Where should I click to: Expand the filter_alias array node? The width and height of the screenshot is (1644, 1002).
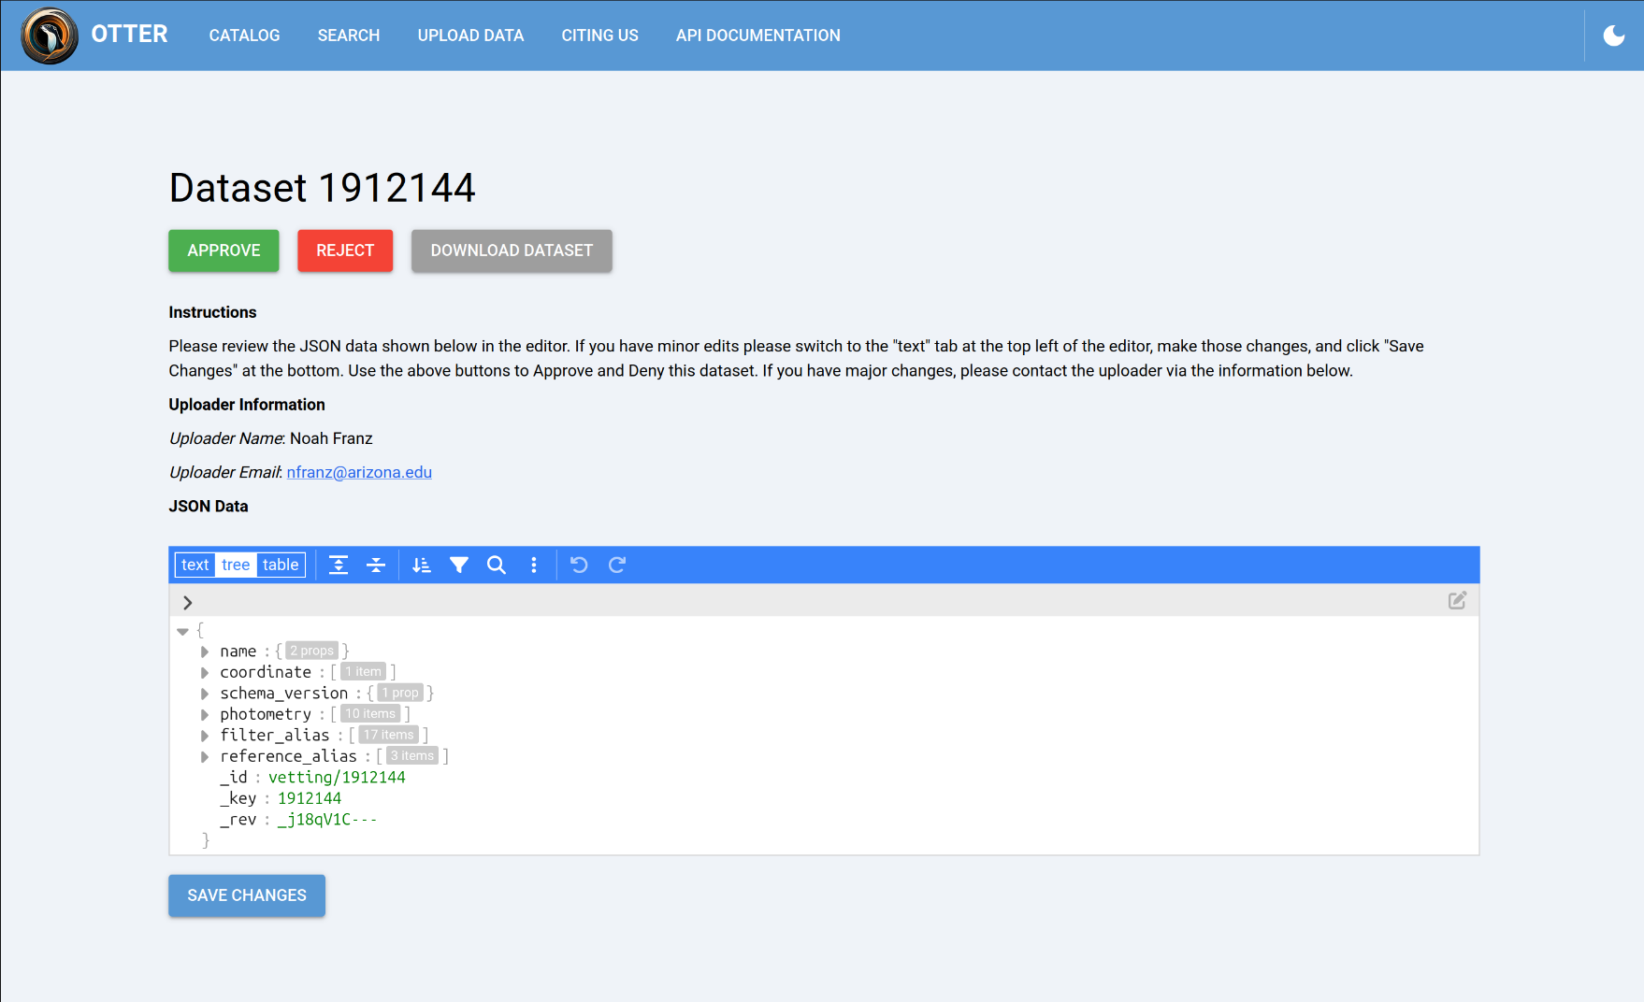coord(205,736)
